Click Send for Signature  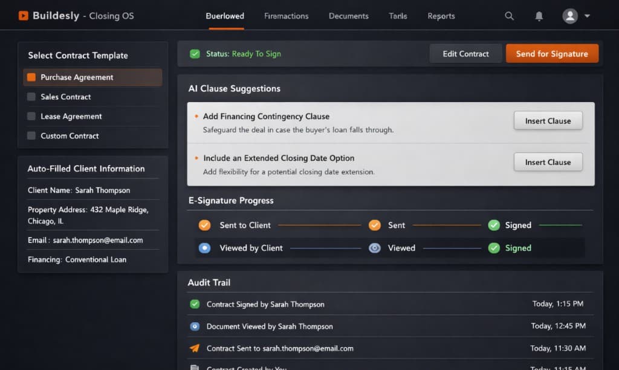click(x=551, y=53)
